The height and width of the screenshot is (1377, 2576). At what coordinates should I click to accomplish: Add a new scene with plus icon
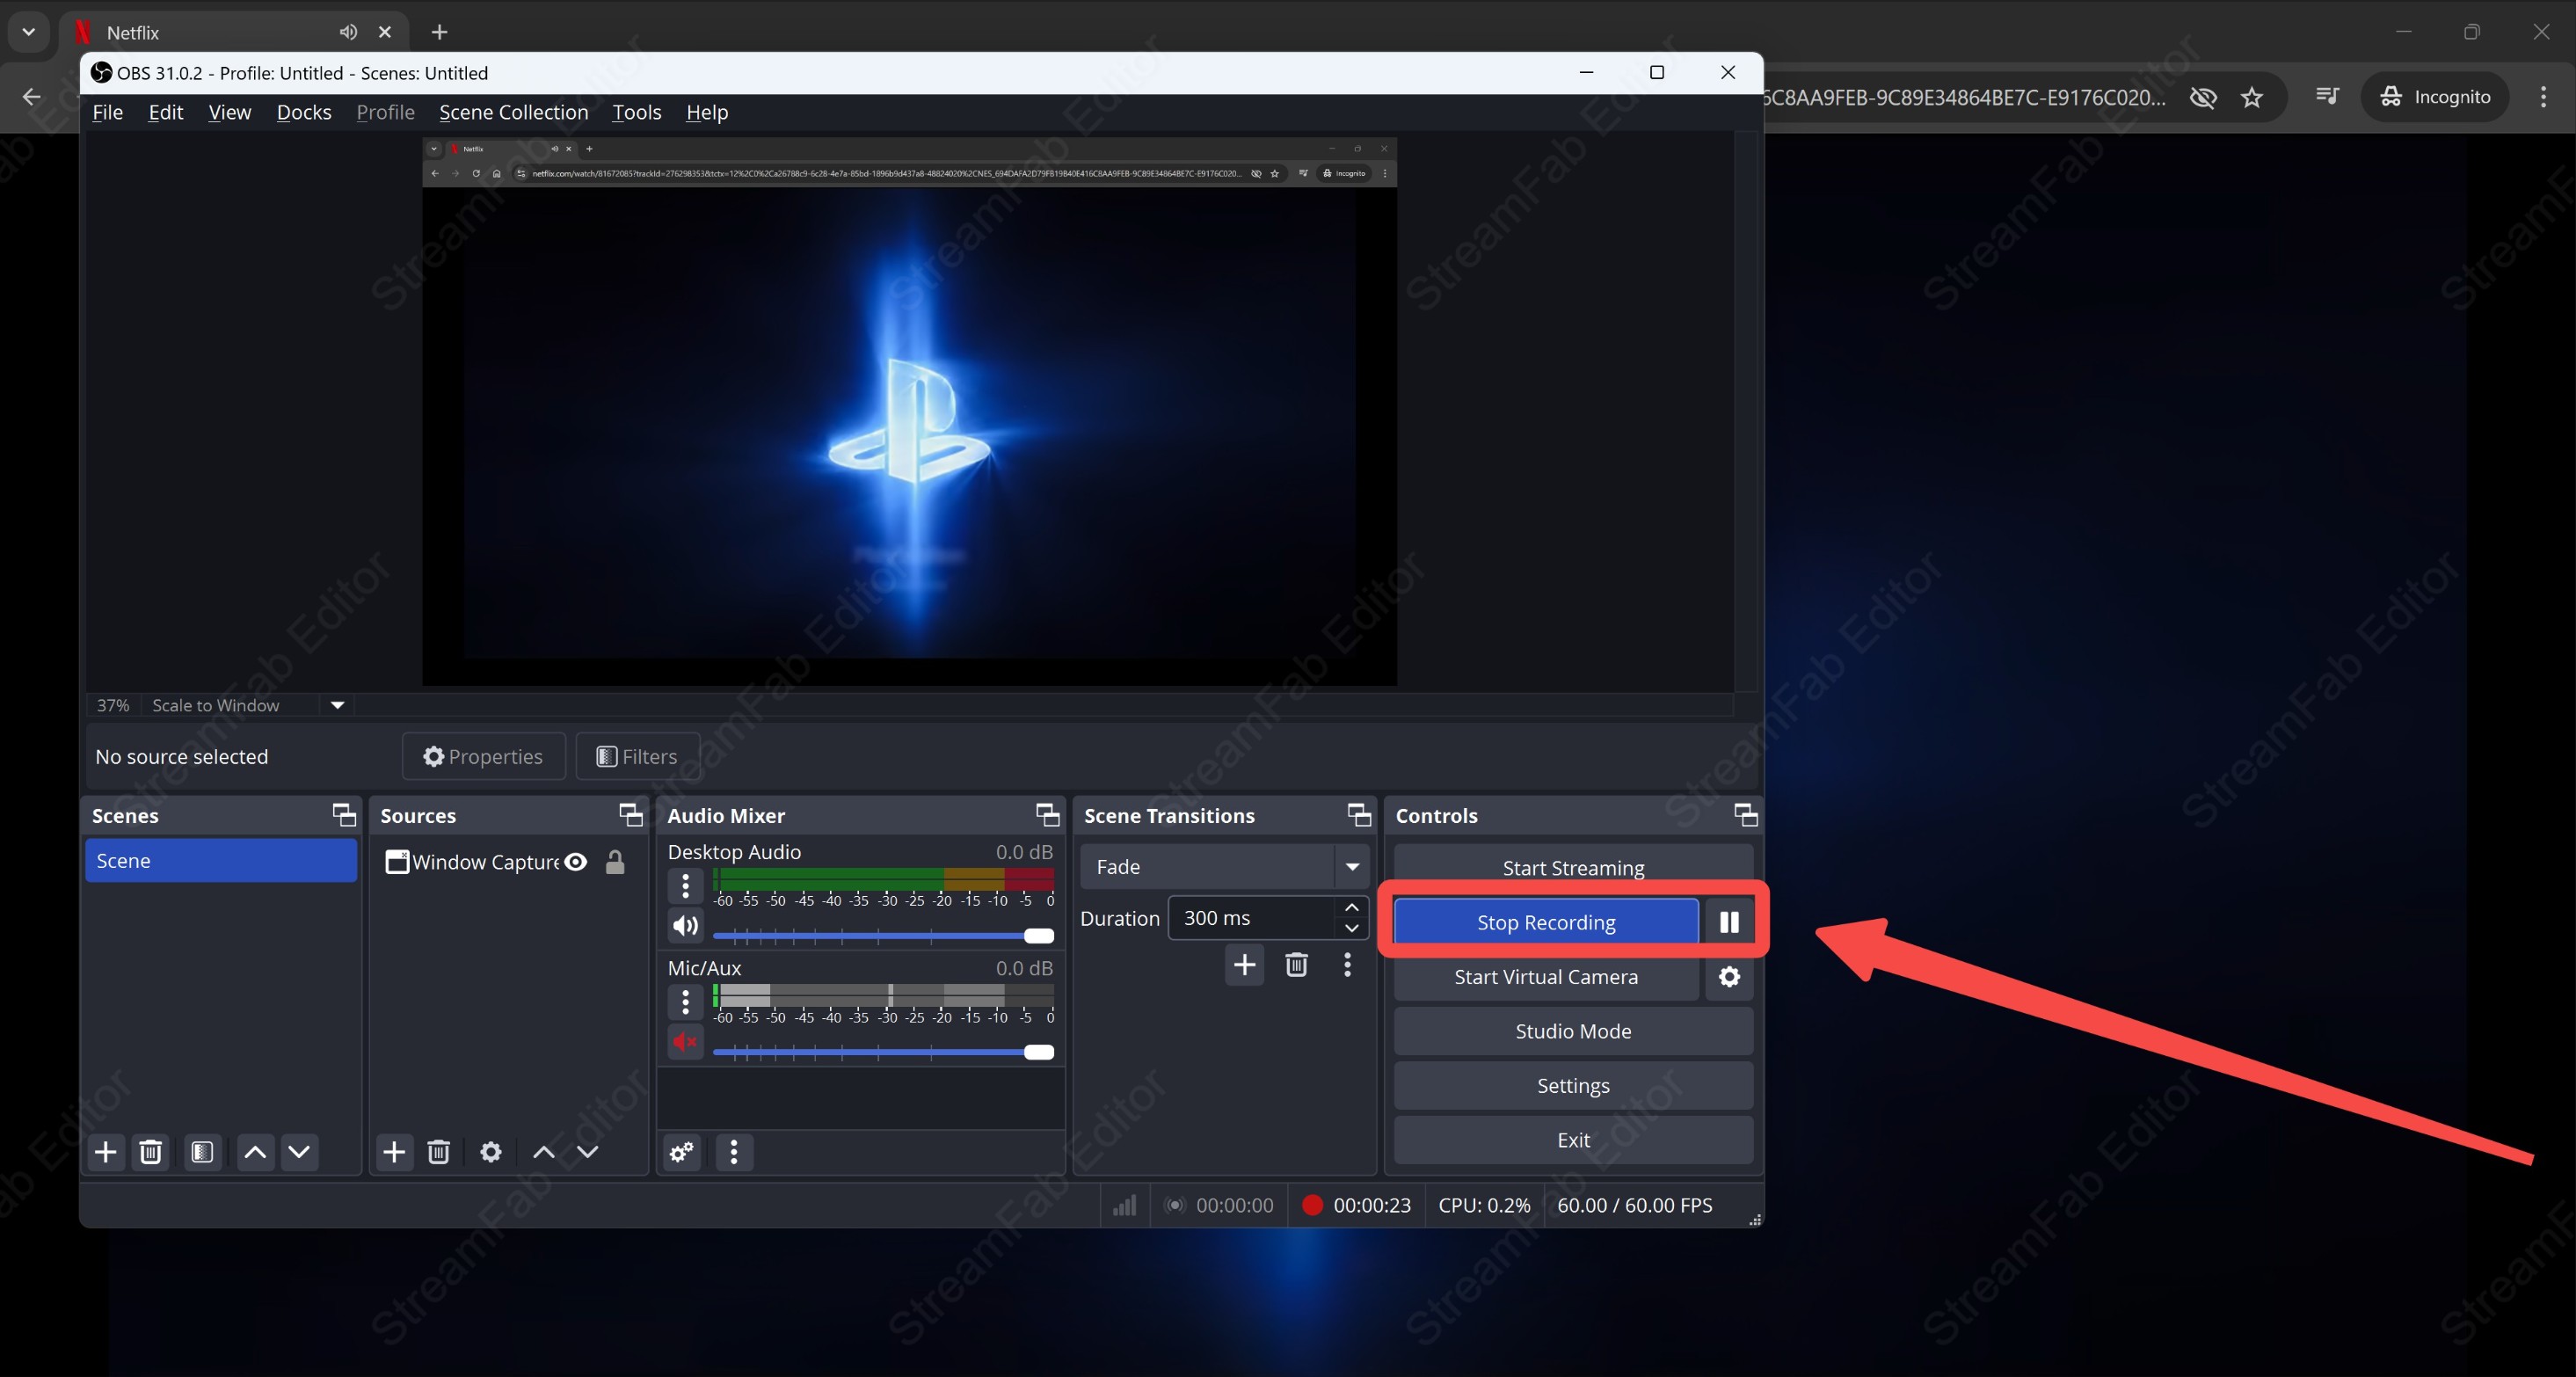(x=105, y=1152)
